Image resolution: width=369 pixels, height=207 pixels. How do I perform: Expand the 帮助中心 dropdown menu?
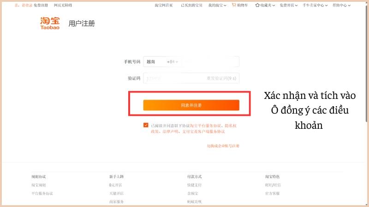pos(341,5)
